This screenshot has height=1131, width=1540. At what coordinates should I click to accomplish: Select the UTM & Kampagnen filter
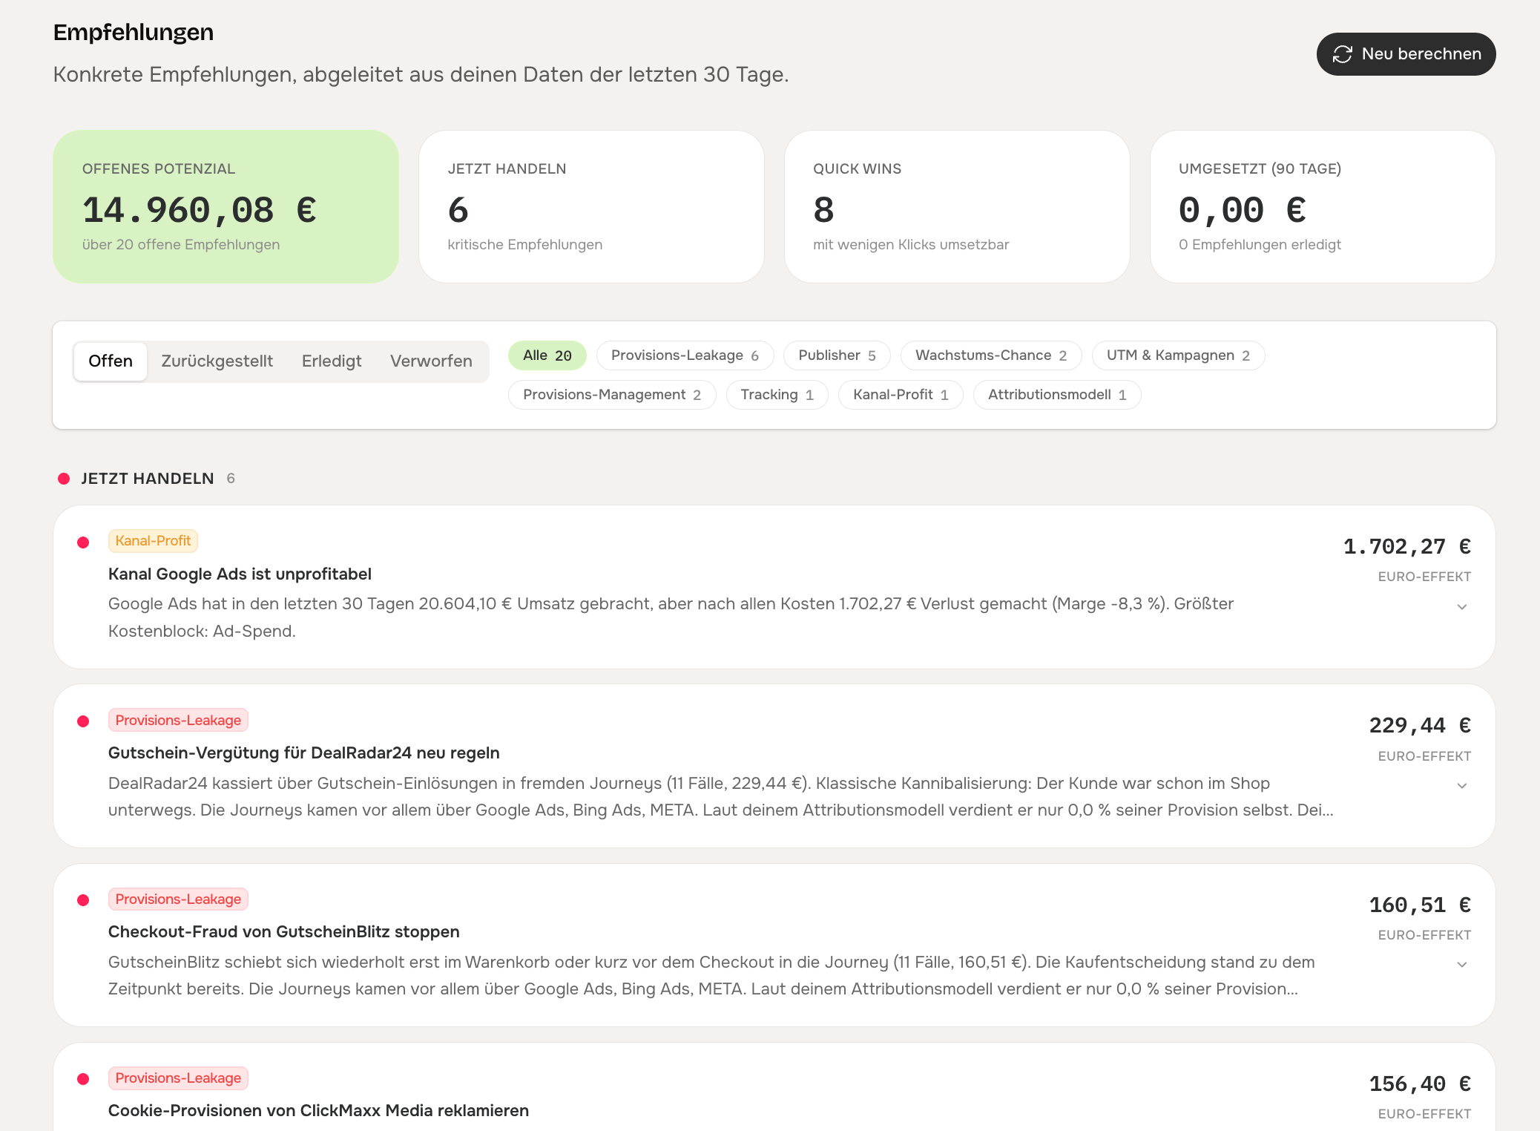(1178, 355)
